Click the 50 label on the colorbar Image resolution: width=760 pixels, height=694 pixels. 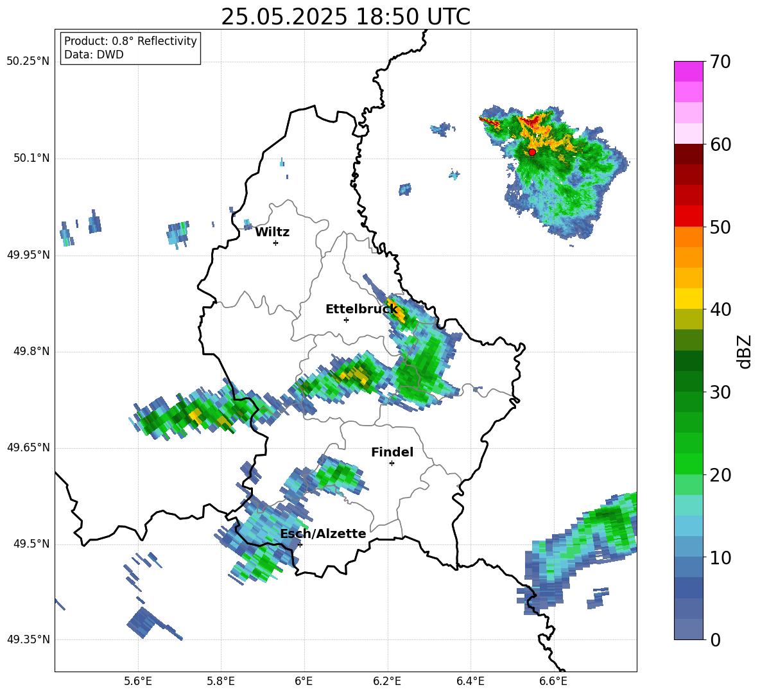point(720,227)
